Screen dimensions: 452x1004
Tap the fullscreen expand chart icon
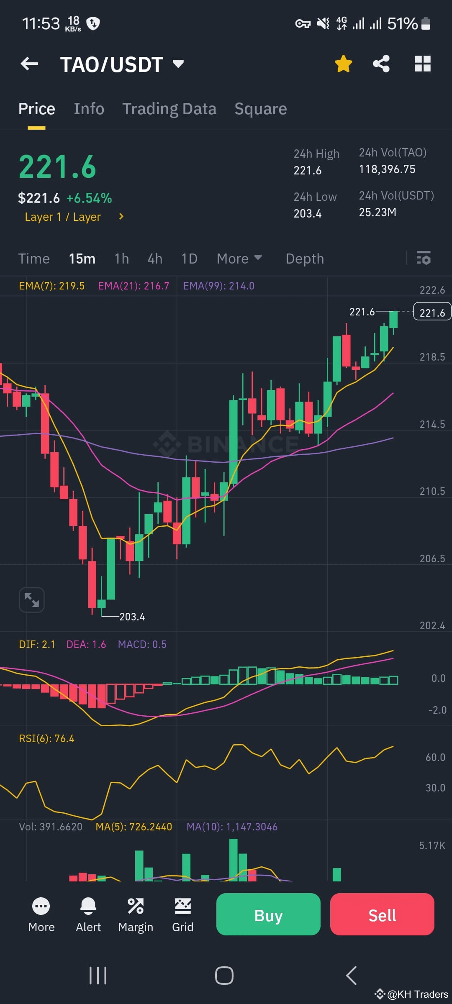32,600
